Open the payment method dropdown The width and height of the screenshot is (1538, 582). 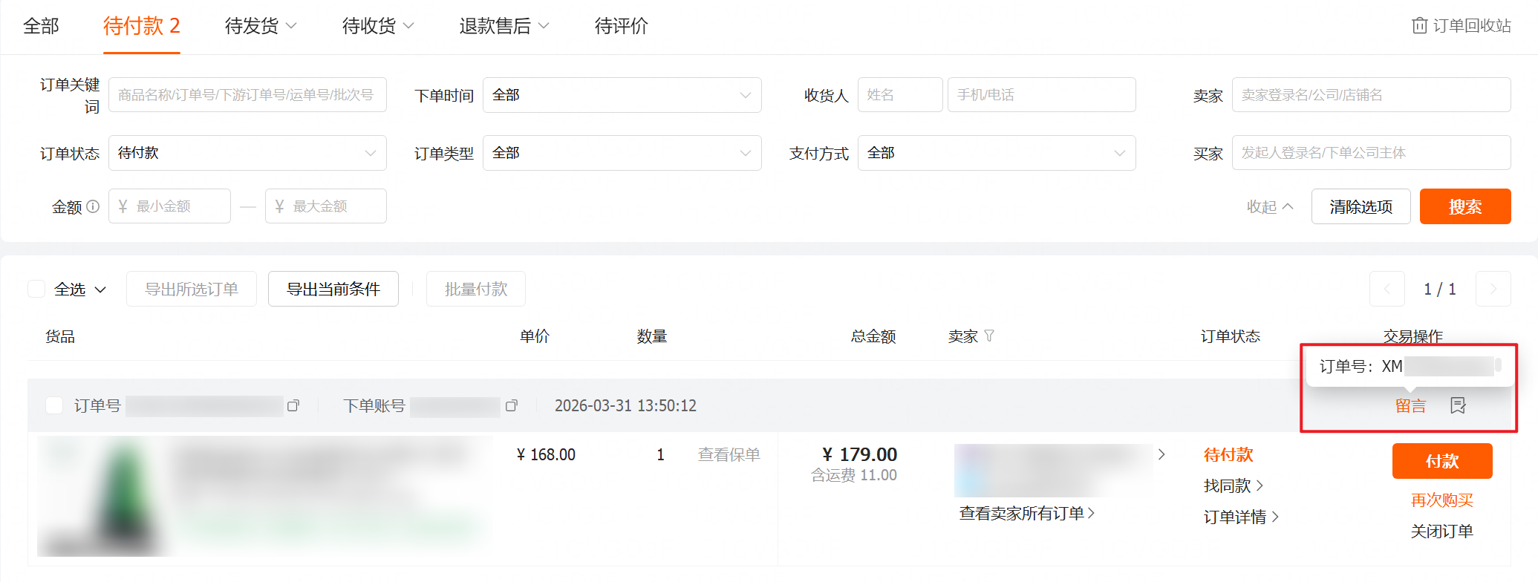coord(996,153)
